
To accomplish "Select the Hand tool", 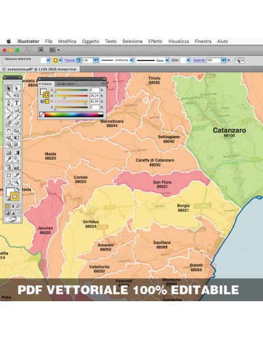I will pos(9,182).
